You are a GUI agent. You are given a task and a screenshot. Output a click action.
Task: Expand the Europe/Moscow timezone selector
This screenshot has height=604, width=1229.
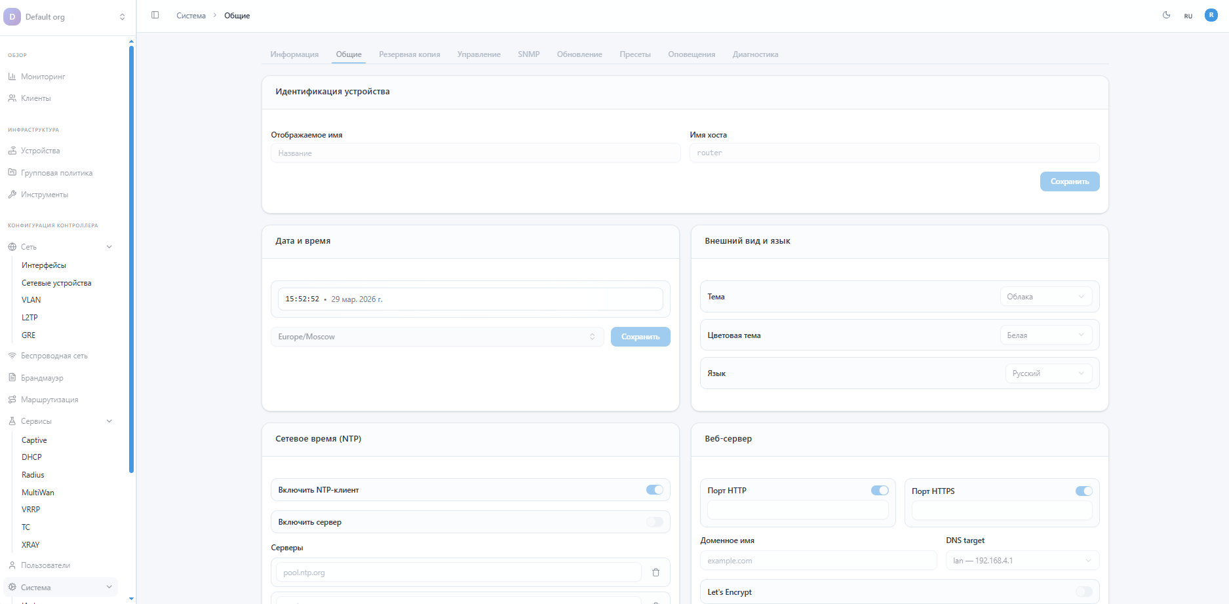pos(437,337)
